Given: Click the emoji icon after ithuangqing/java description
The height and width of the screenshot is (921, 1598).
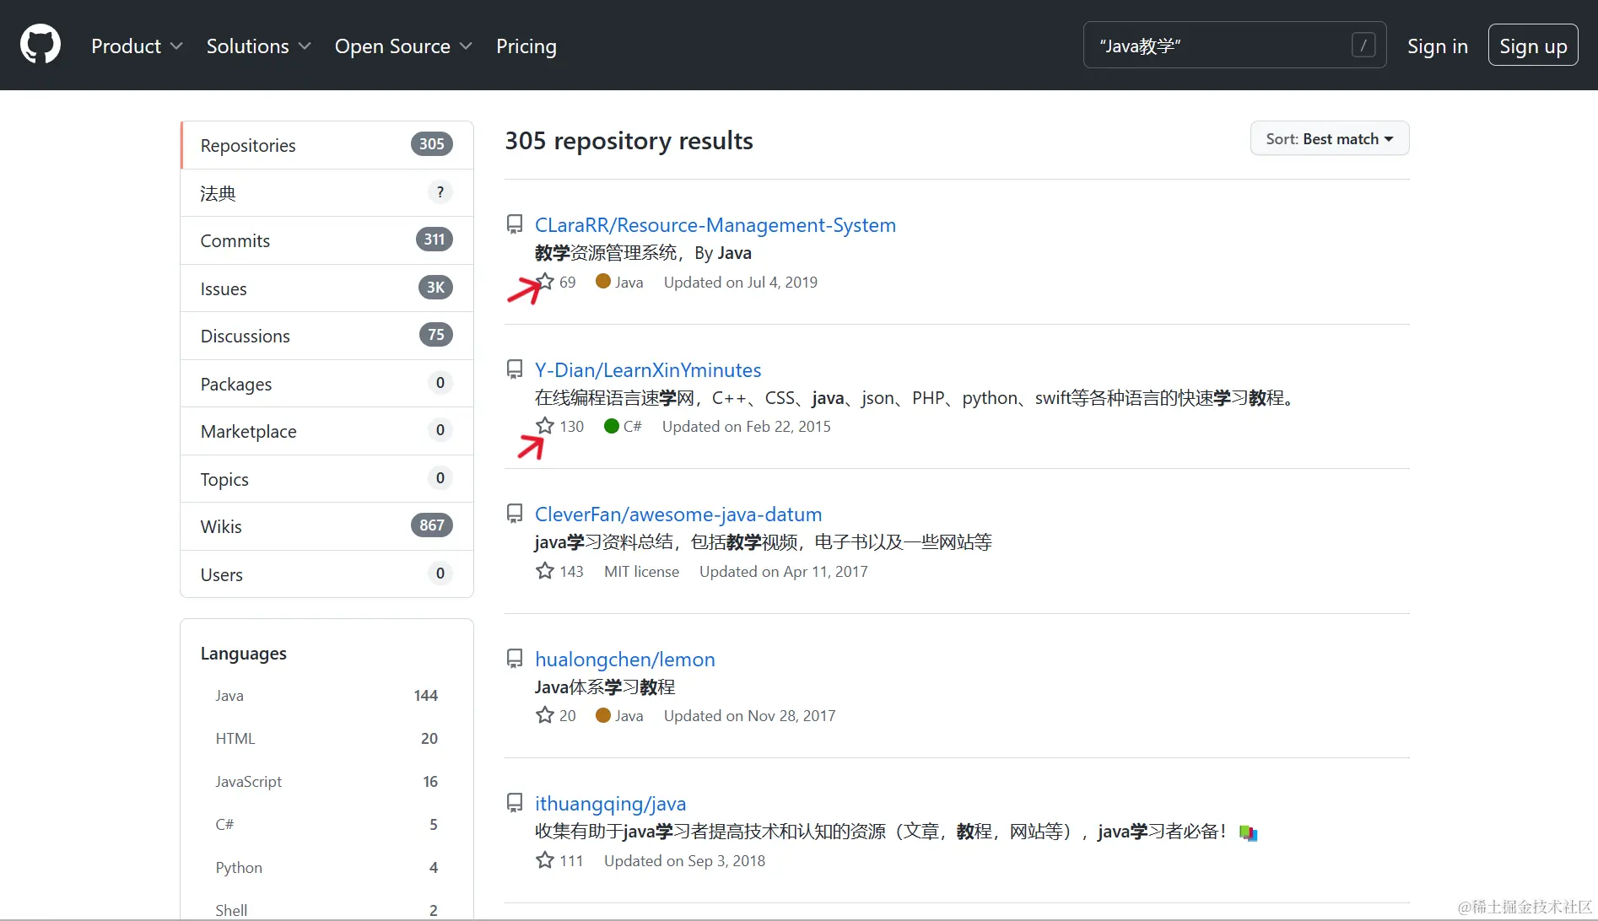Looking at the screenshot, I should (x=1249, y=832).
